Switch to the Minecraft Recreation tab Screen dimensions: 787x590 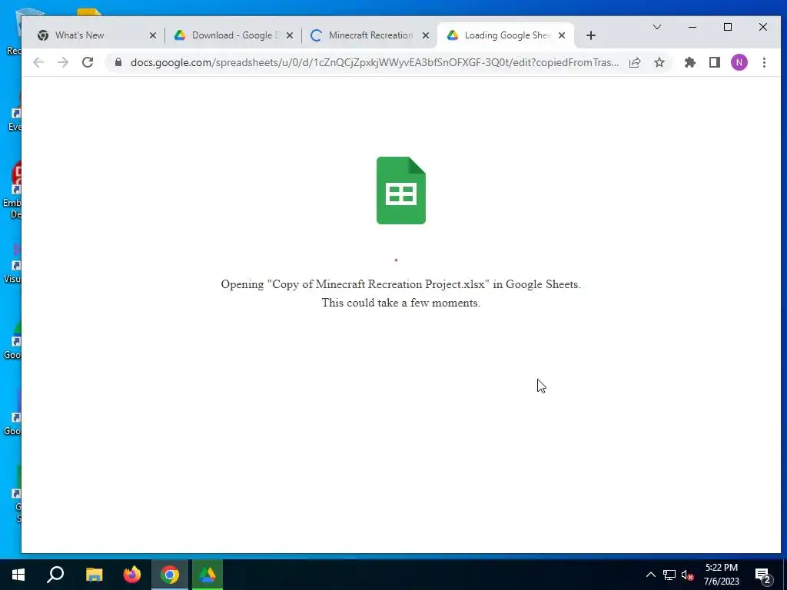coord(369,35)
